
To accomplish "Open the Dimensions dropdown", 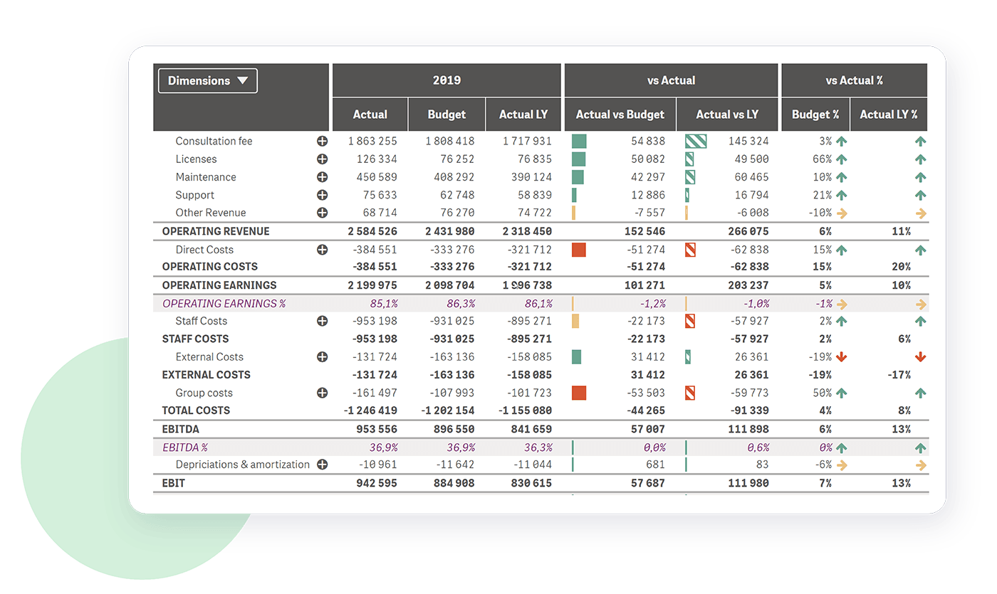I will coord(207,81).
